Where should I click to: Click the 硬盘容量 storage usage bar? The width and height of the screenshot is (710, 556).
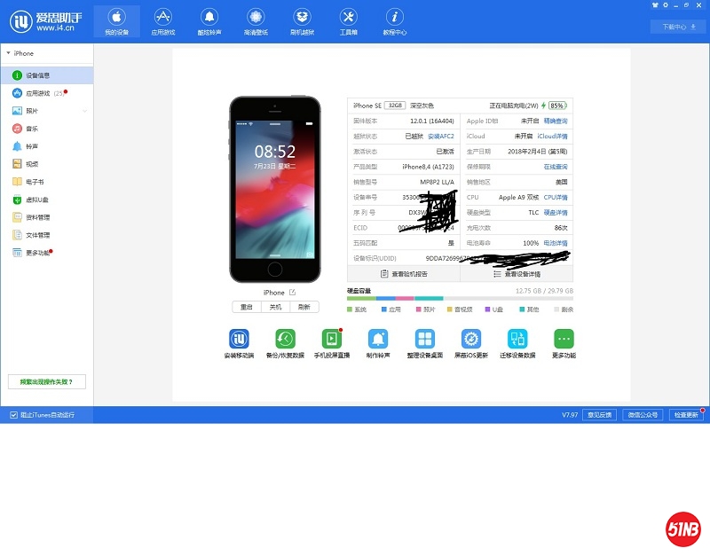(x=460, y=298)
